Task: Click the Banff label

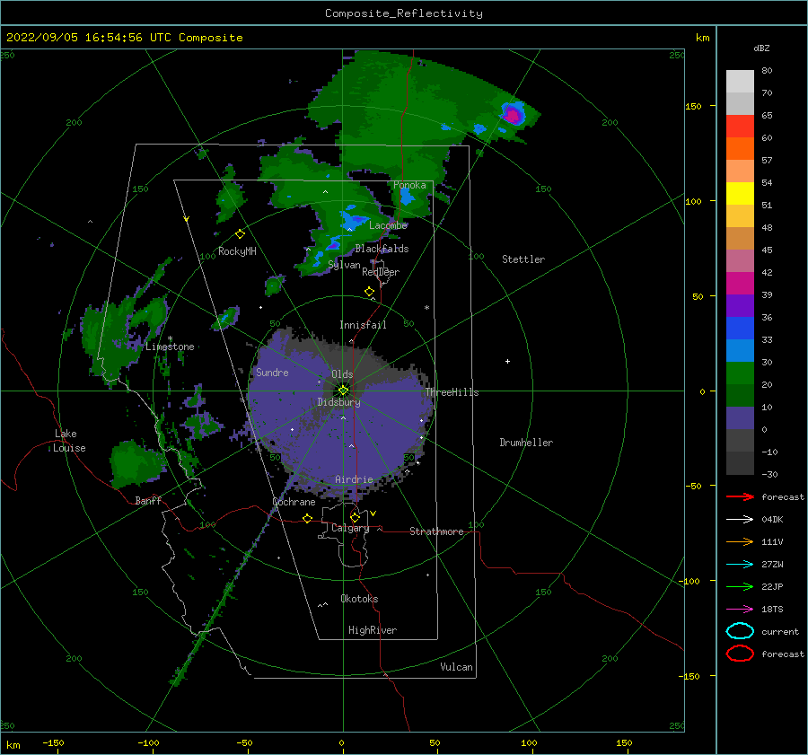Action: (148, 501)
